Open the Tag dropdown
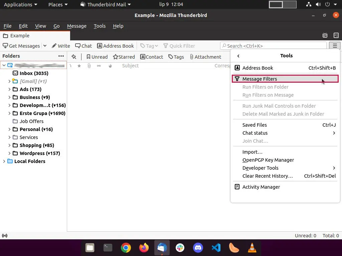The width and height of the screenshot is (342, 256). [x=149, y=46]
